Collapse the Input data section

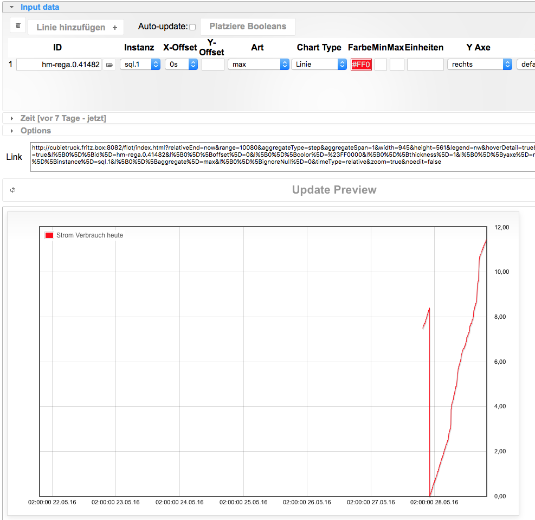[x=40, y=7]
